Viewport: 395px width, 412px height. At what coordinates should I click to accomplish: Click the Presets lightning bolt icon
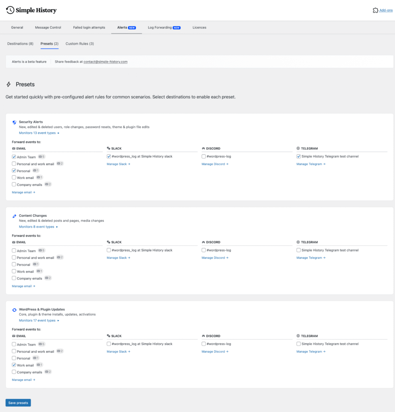coord(9,84)
